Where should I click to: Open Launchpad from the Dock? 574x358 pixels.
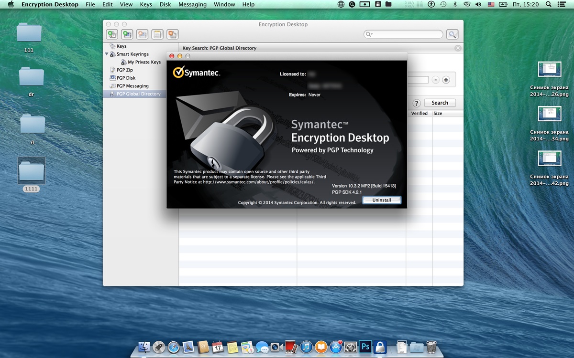coord(159,347)
